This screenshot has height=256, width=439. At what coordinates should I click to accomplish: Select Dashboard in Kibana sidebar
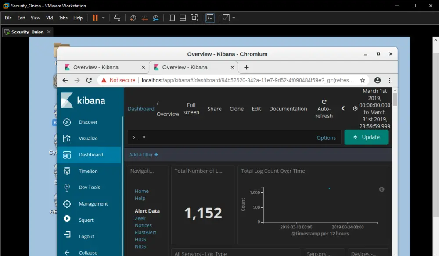pyautogui.click(x=89, y=155)
